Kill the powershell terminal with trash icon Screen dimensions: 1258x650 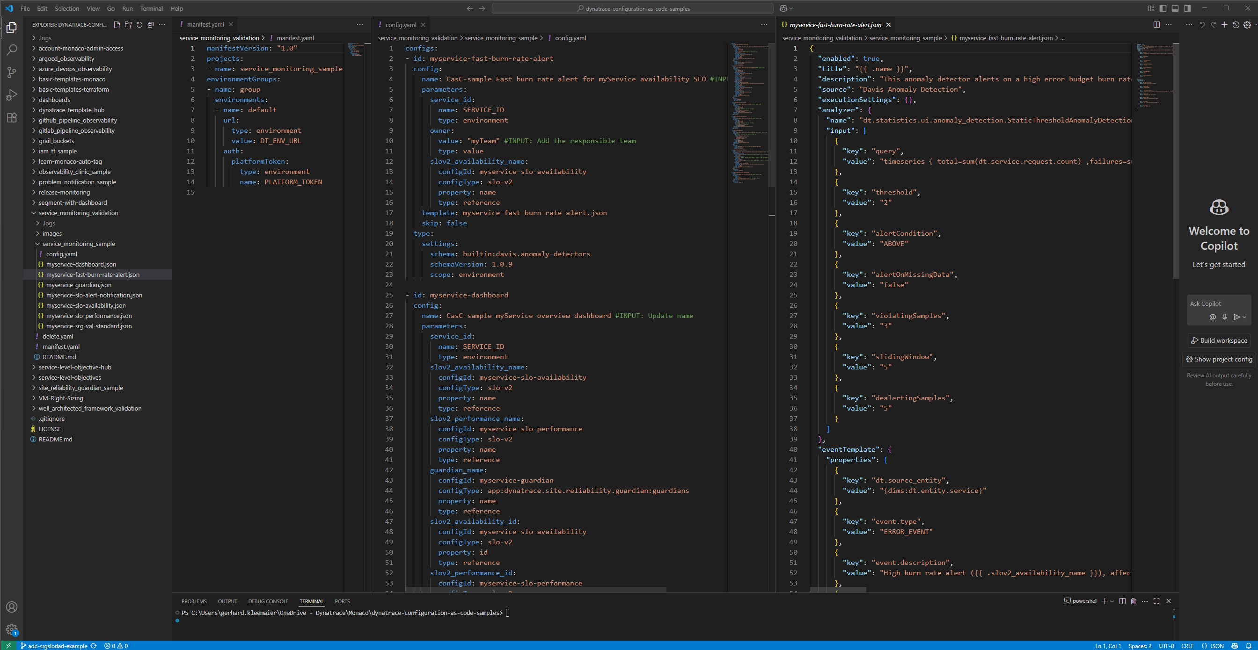pyautogui.click(x=1133, y=601)
